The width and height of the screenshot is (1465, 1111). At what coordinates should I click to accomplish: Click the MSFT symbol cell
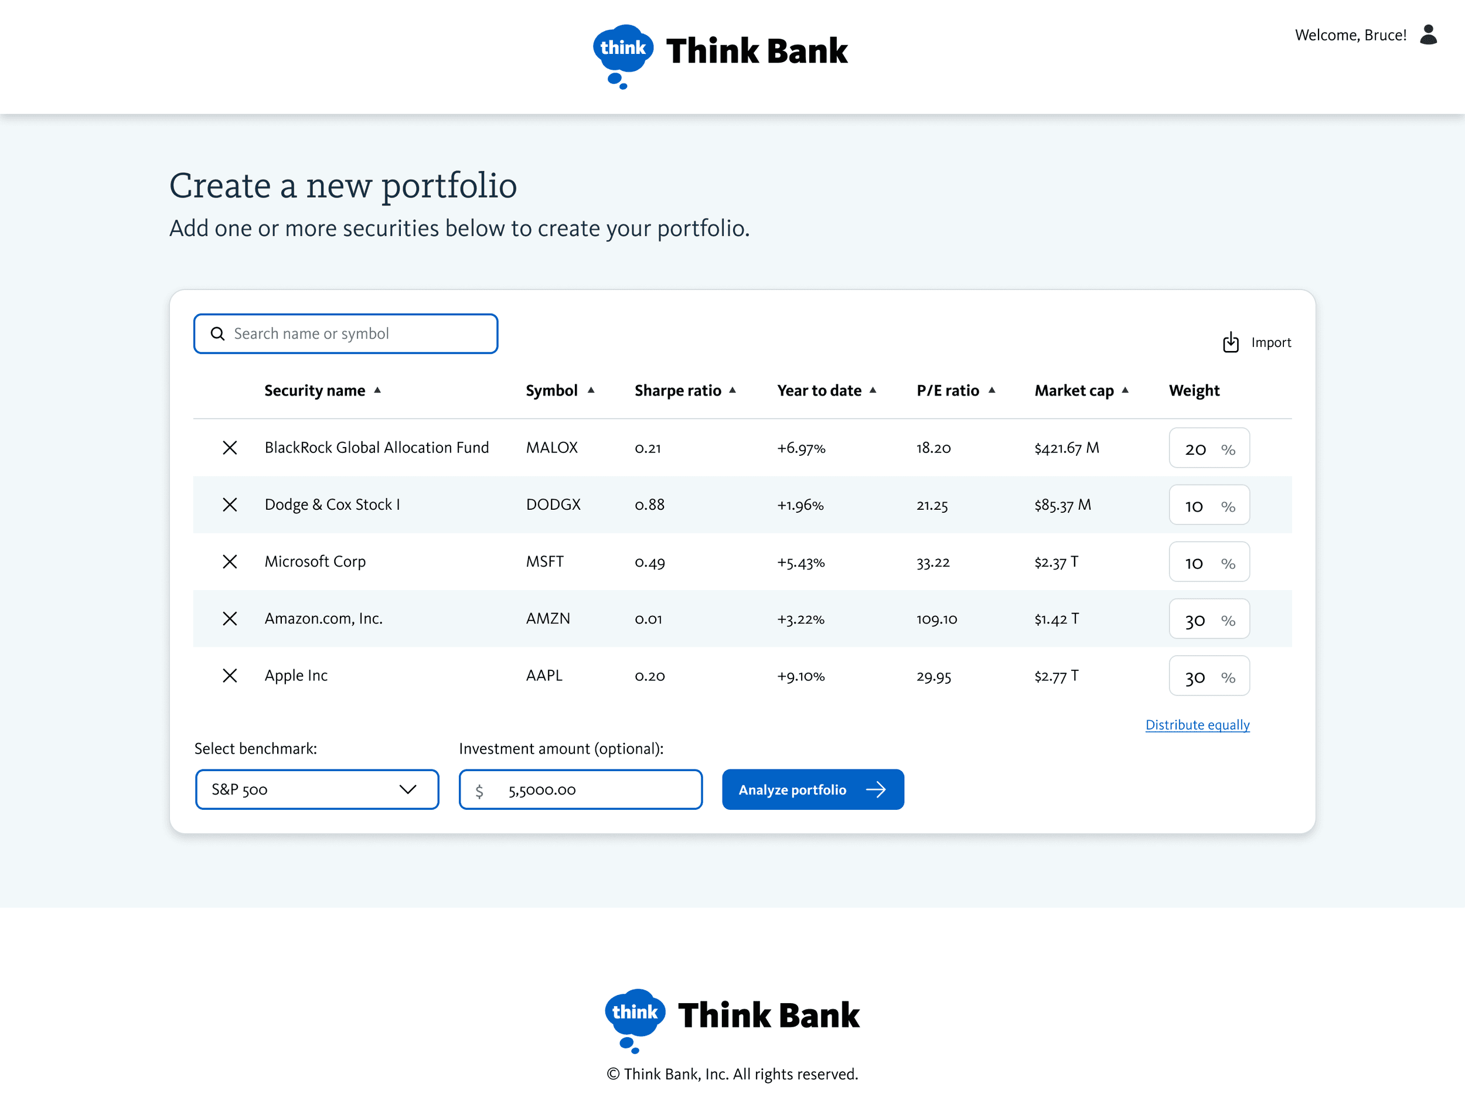tap(544, 561)
